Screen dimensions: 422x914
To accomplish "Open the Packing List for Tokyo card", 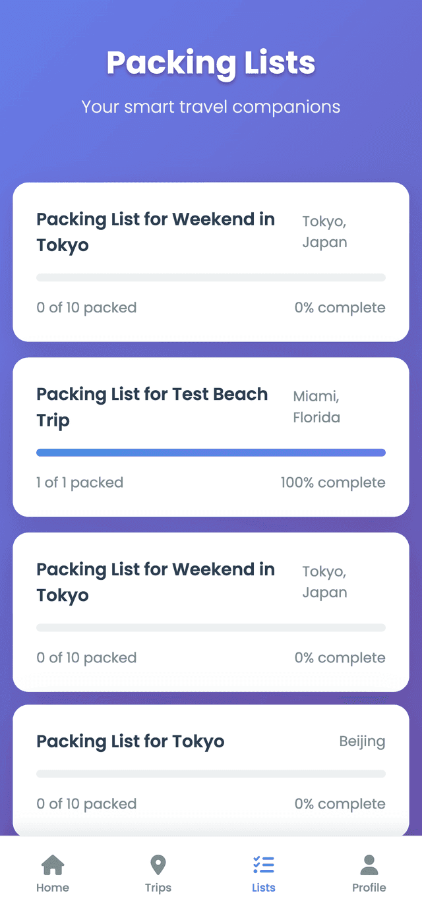I will pos(211,771).
